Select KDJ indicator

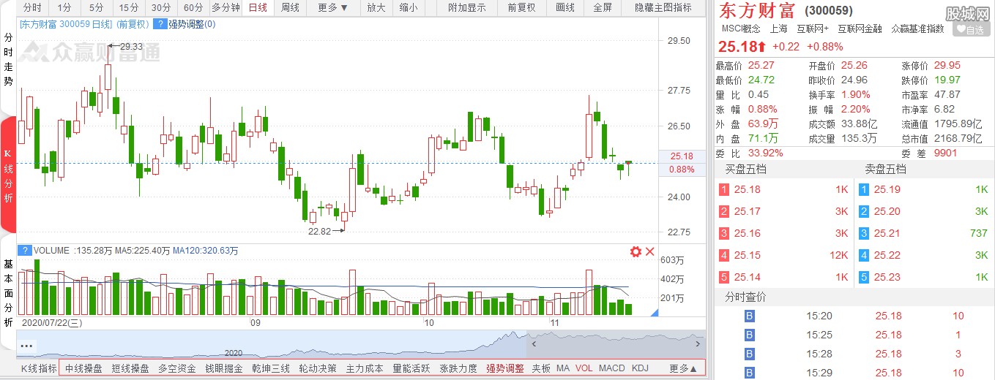640,368
